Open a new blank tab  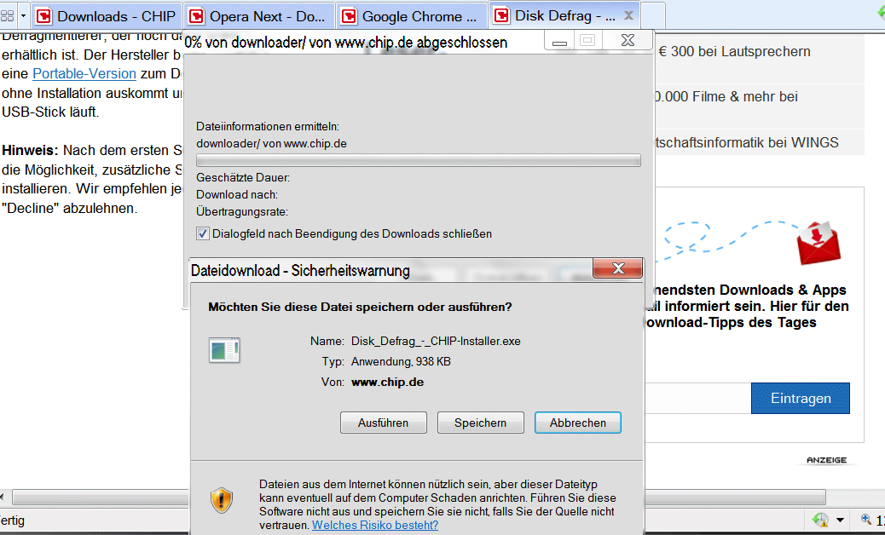pos(653,16)
